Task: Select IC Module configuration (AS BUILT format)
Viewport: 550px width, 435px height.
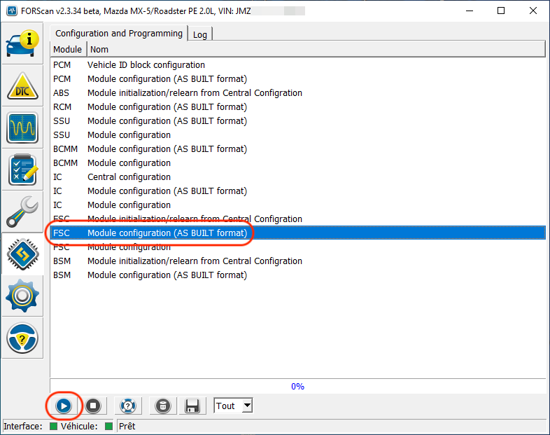Action: (x=298, y=191)
